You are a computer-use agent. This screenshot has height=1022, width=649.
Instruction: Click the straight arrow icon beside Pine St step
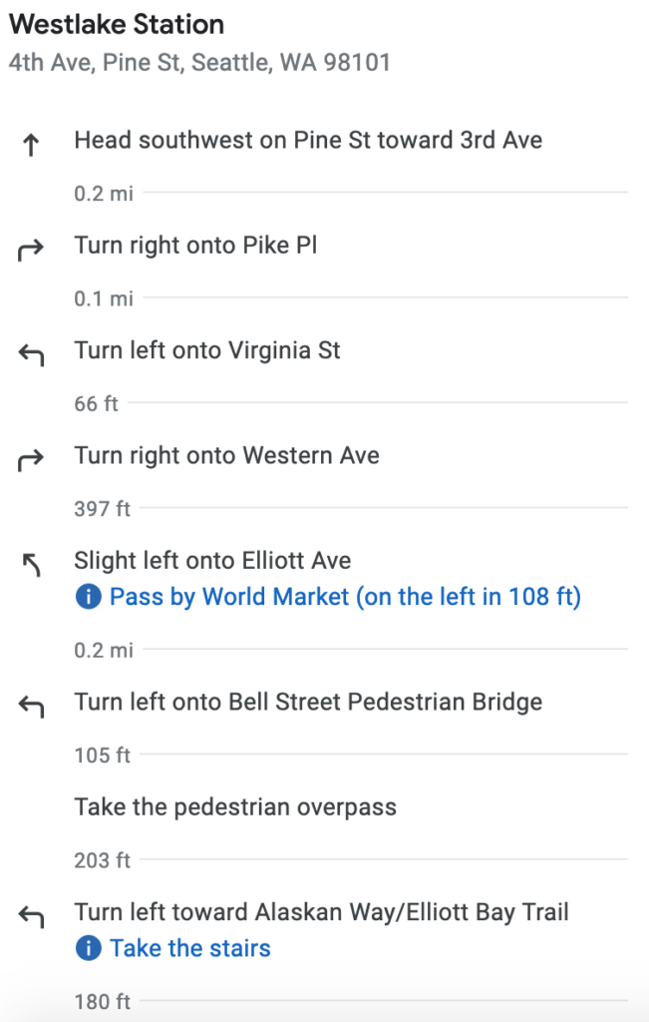(31, 146)
